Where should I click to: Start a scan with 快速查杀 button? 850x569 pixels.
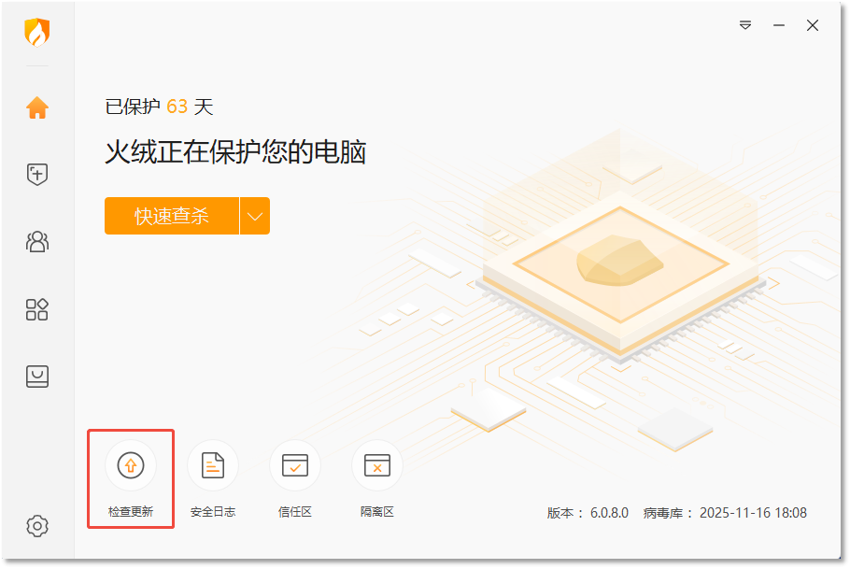pyautogui.click(x=172, y=216)
